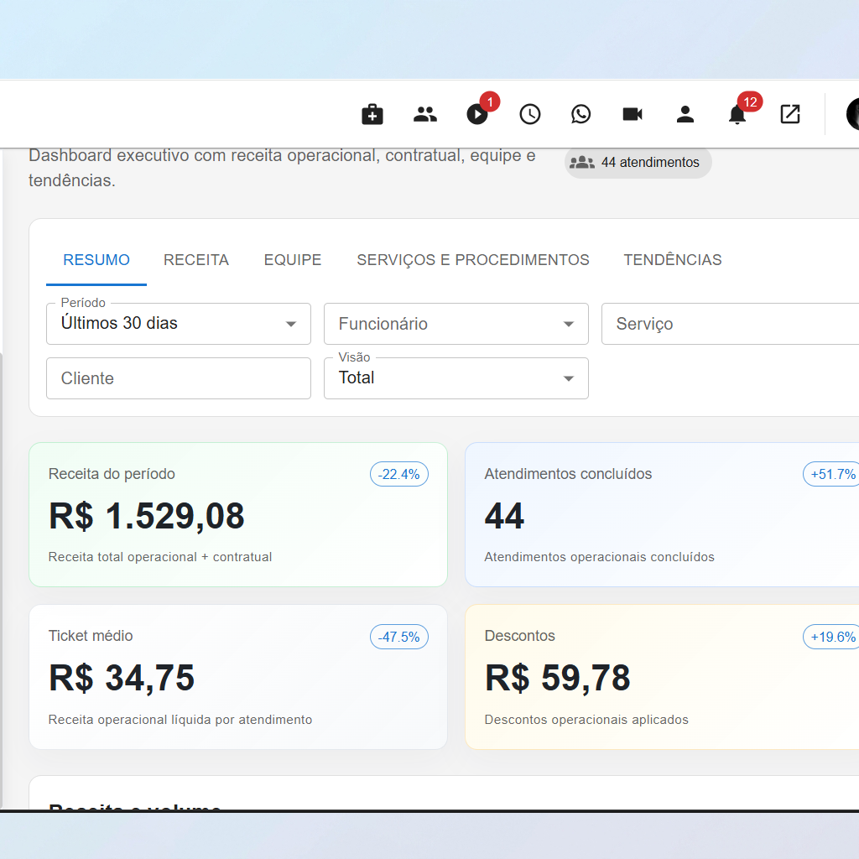
Task: Switch to the RECEITA tab
Action: (196, 260)
